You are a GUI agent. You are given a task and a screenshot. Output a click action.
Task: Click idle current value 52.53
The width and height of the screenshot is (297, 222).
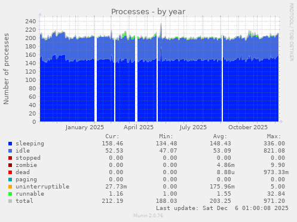click(114, 151)
